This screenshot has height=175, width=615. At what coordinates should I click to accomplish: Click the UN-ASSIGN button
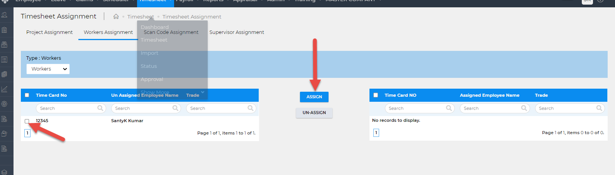(x=314, y=113)
